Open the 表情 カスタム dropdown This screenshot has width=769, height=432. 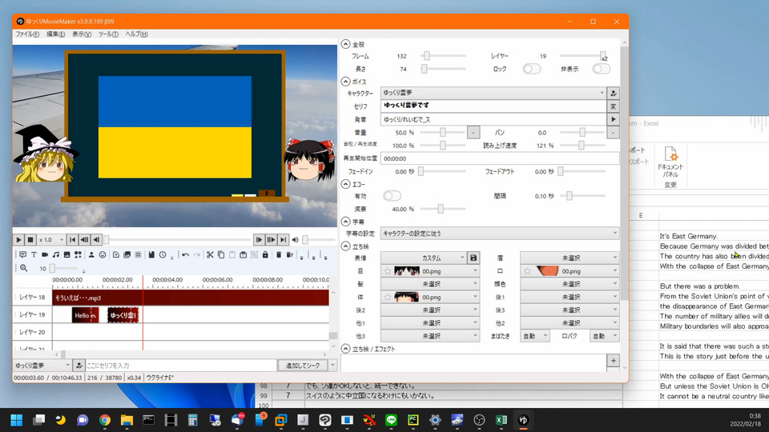tap(423, 258)
